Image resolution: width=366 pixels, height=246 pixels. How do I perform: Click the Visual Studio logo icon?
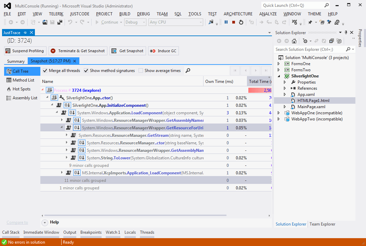coord(7,6)
